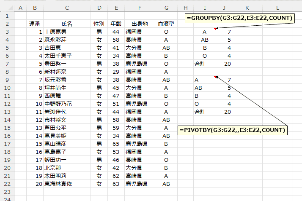Click the GROUPBY formula callout box

[x=239, y=19]
